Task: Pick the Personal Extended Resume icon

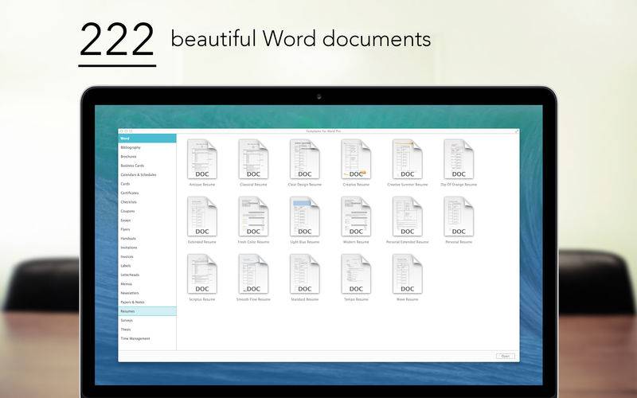Action: [407, 217]
